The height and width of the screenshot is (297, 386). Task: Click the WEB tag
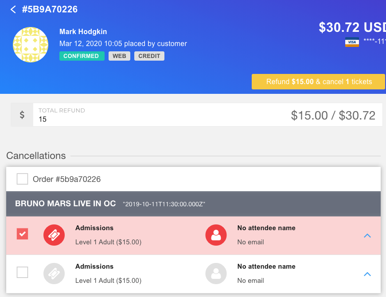119,56
